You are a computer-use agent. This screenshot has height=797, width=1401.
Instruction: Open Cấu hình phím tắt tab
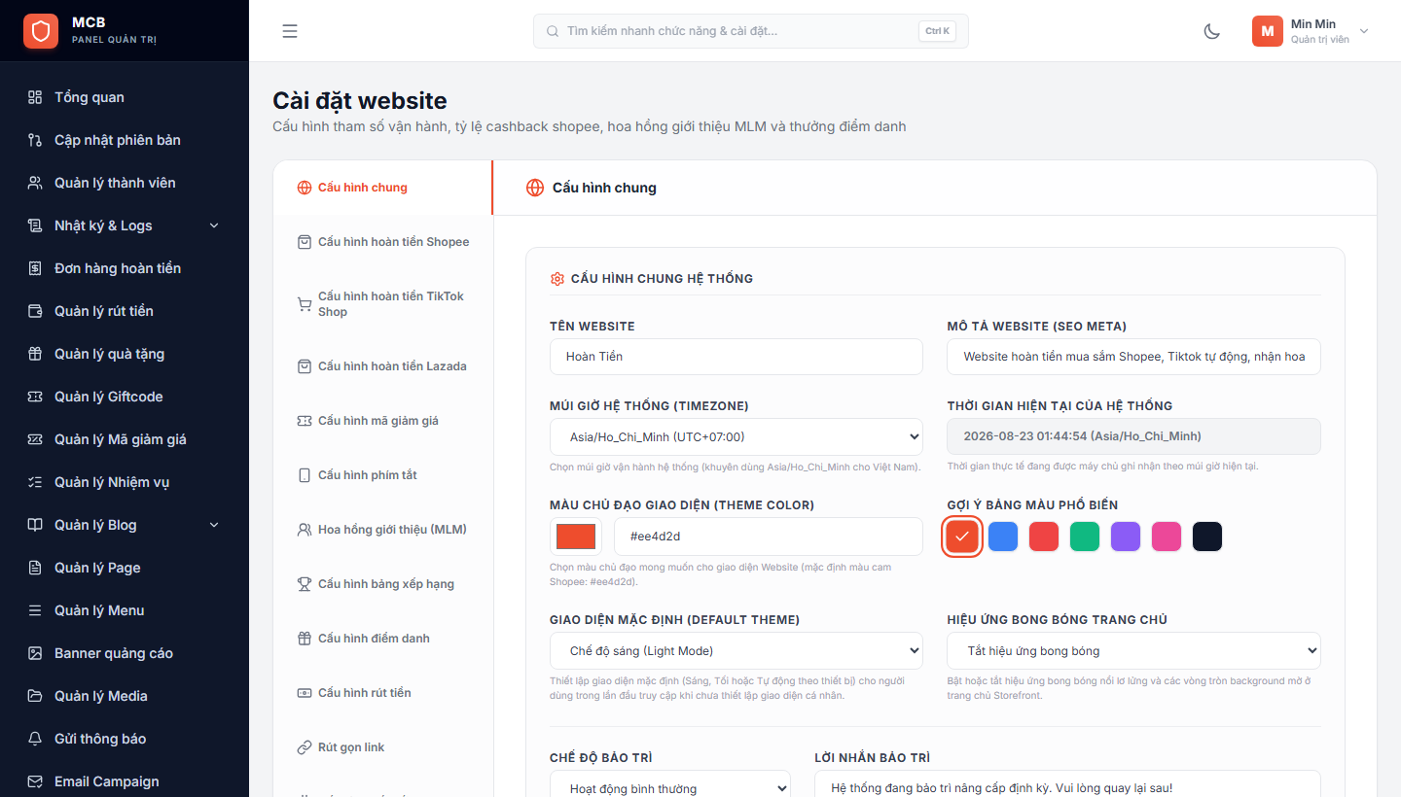383,475
